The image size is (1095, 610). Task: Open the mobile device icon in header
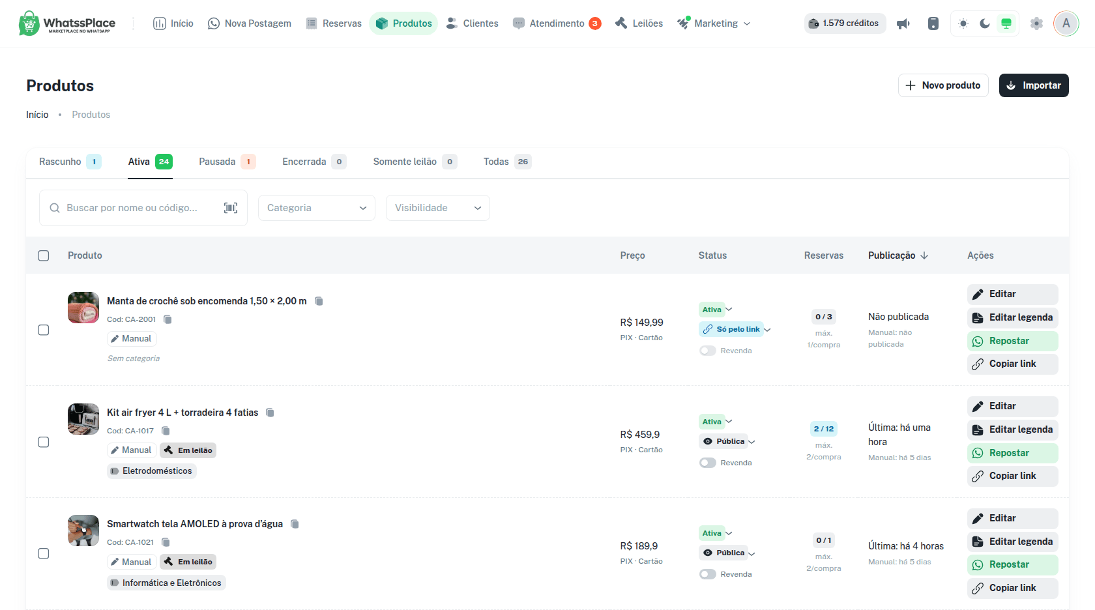[933, 23]
